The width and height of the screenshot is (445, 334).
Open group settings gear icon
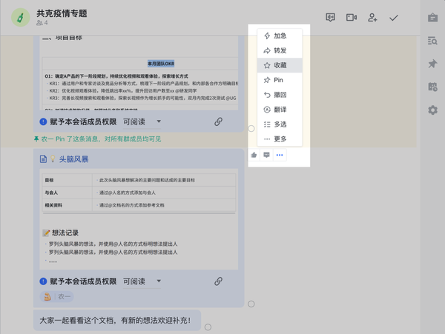pos(432,110)
